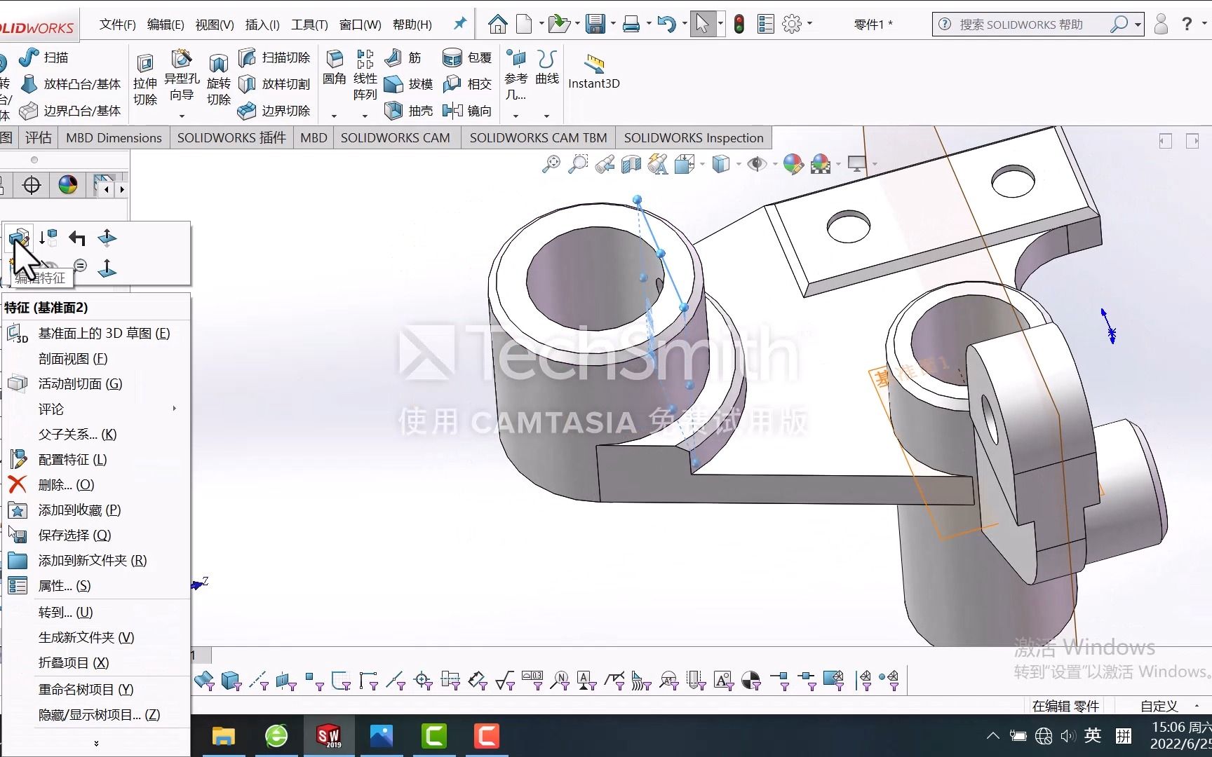Select the Mirror (镜向) tool
The image size is (1212, 757).
coord(467,111)
